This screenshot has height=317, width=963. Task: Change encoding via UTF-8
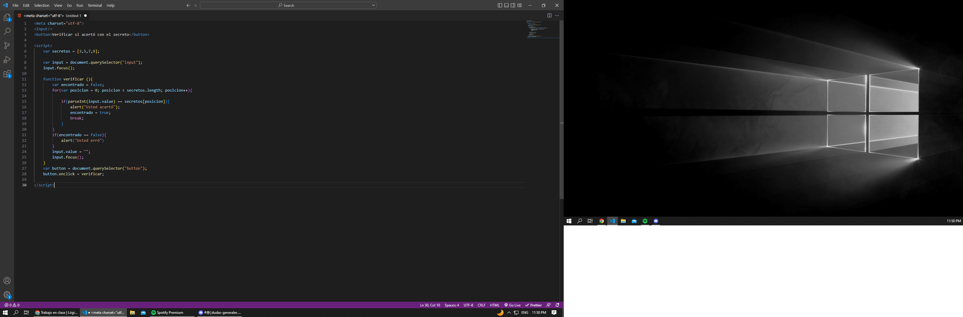point(468,305)
